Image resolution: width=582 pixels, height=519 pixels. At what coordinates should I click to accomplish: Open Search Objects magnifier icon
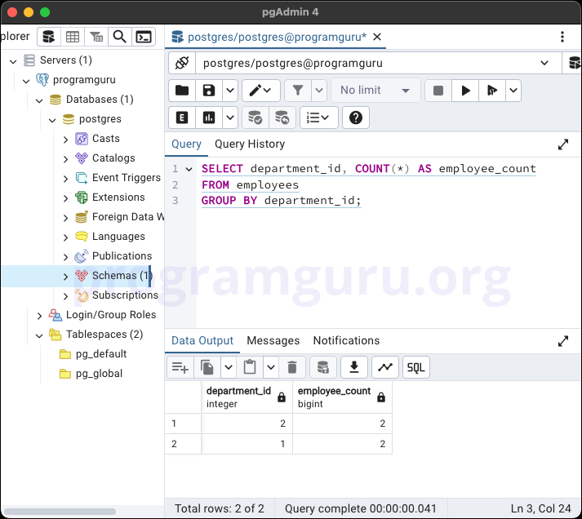pos(119,37)
